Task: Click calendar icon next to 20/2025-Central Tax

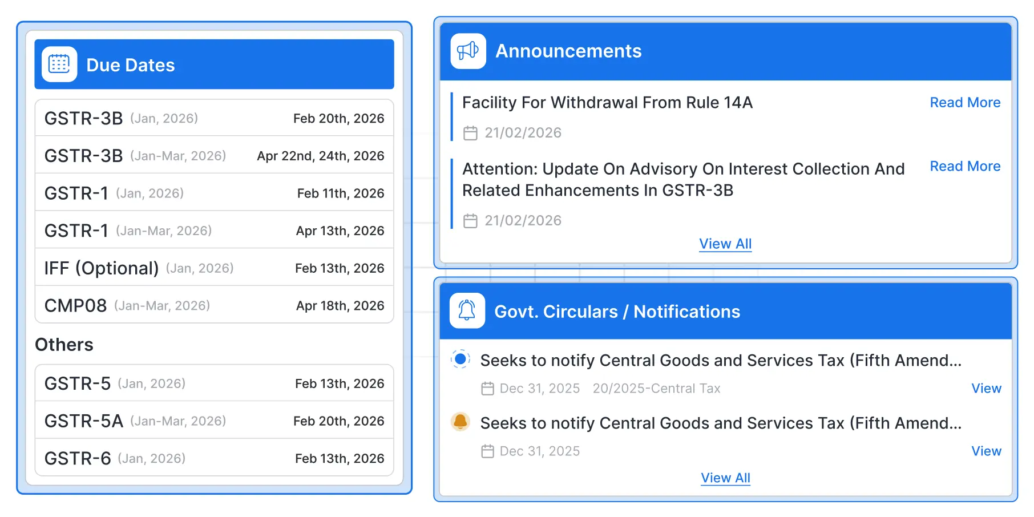Action: pyautogui.click(x=487, y=389)
